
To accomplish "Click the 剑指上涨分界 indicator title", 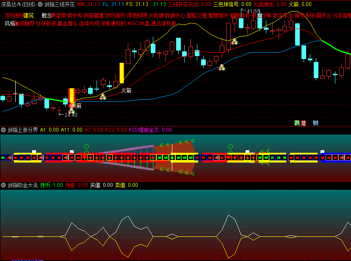I will click(x=22, y=130).
